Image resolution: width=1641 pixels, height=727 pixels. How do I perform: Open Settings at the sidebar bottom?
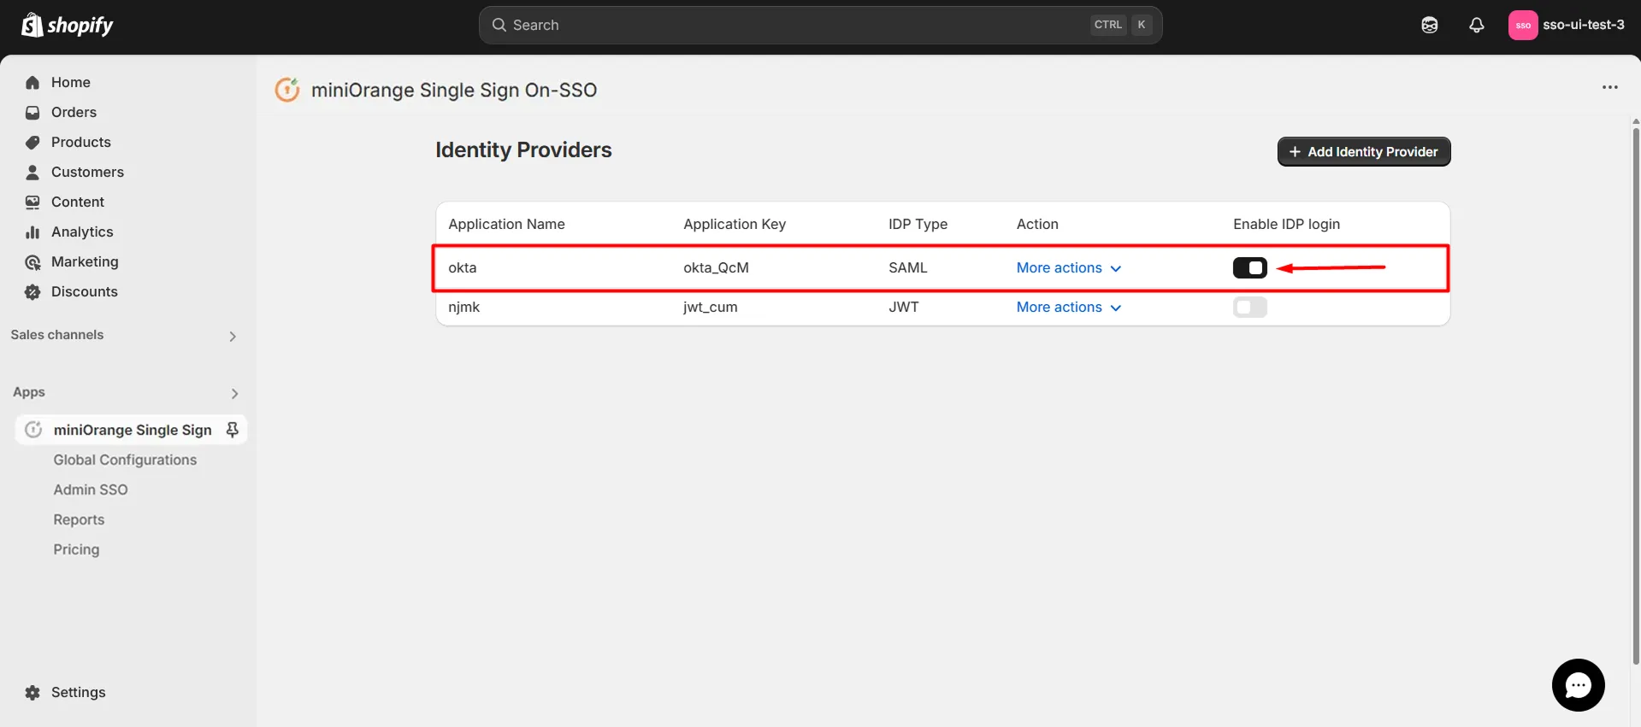[x=79, y=693]
